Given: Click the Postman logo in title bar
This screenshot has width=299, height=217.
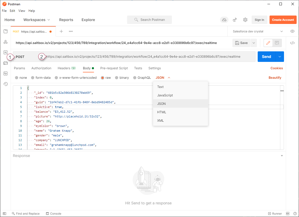Looking at the screenshot, I should [x=4, y=4].
